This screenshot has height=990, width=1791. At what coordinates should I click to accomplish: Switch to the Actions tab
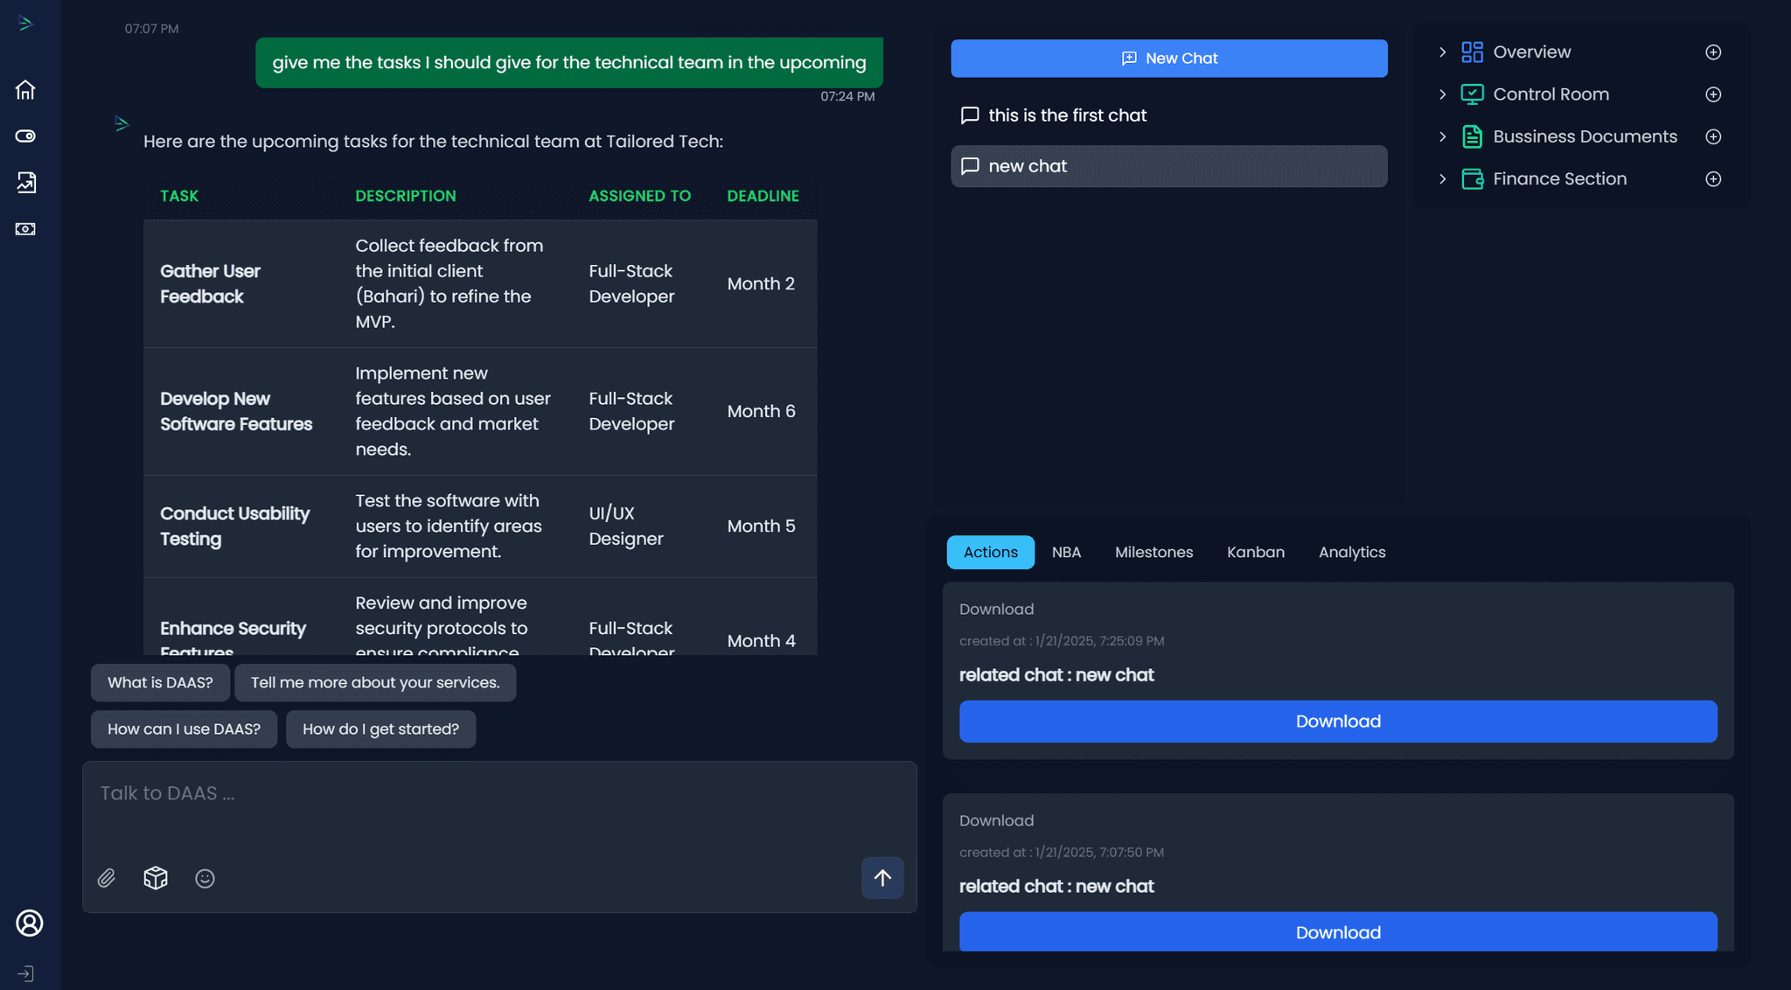click(x=990, y=552)
